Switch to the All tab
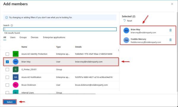 click(5, 37)
